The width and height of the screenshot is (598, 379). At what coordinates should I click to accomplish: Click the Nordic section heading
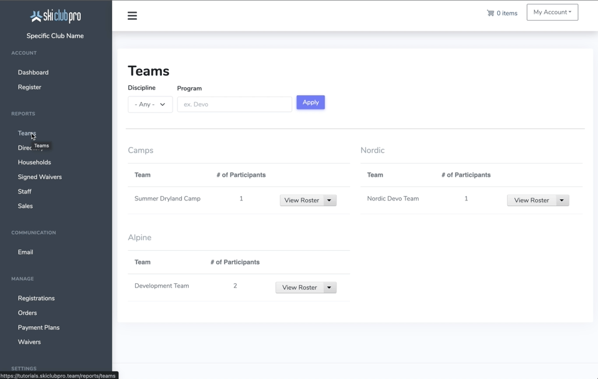pos(373,151)
